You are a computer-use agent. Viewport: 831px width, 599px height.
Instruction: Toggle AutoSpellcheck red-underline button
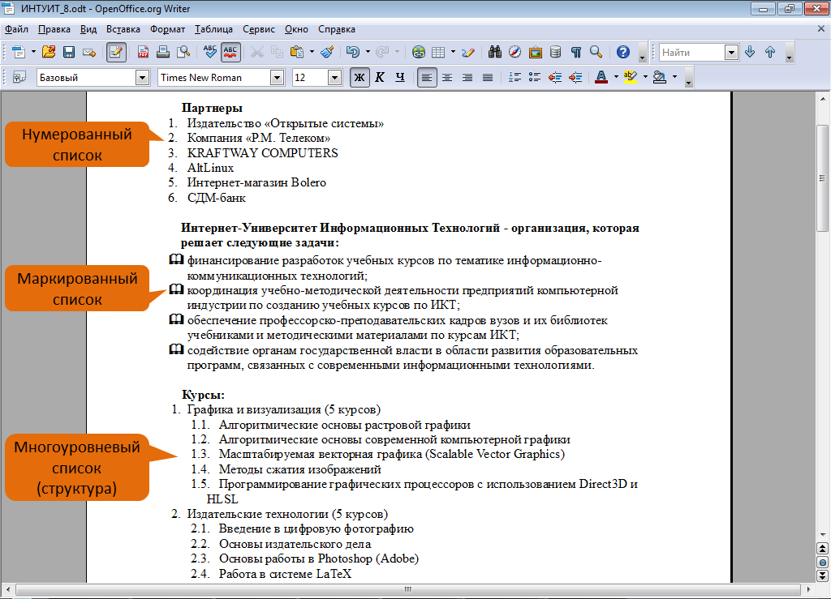pos(230,52)
